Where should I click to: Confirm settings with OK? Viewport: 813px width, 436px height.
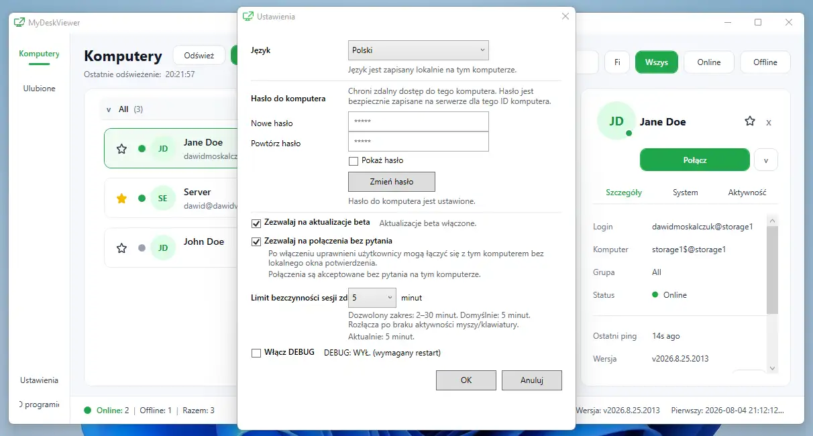coord(466,380)
